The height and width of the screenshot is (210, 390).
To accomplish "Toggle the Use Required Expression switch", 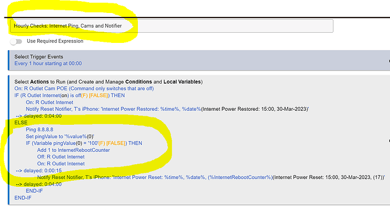I will [16, 41].
